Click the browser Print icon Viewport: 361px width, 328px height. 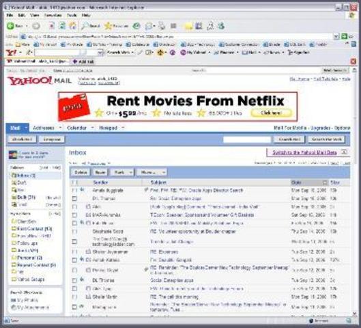click(x=162, y=26)
